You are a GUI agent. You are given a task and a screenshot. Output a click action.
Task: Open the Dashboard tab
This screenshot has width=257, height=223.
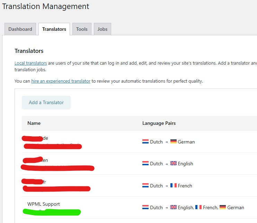(20, 29)
